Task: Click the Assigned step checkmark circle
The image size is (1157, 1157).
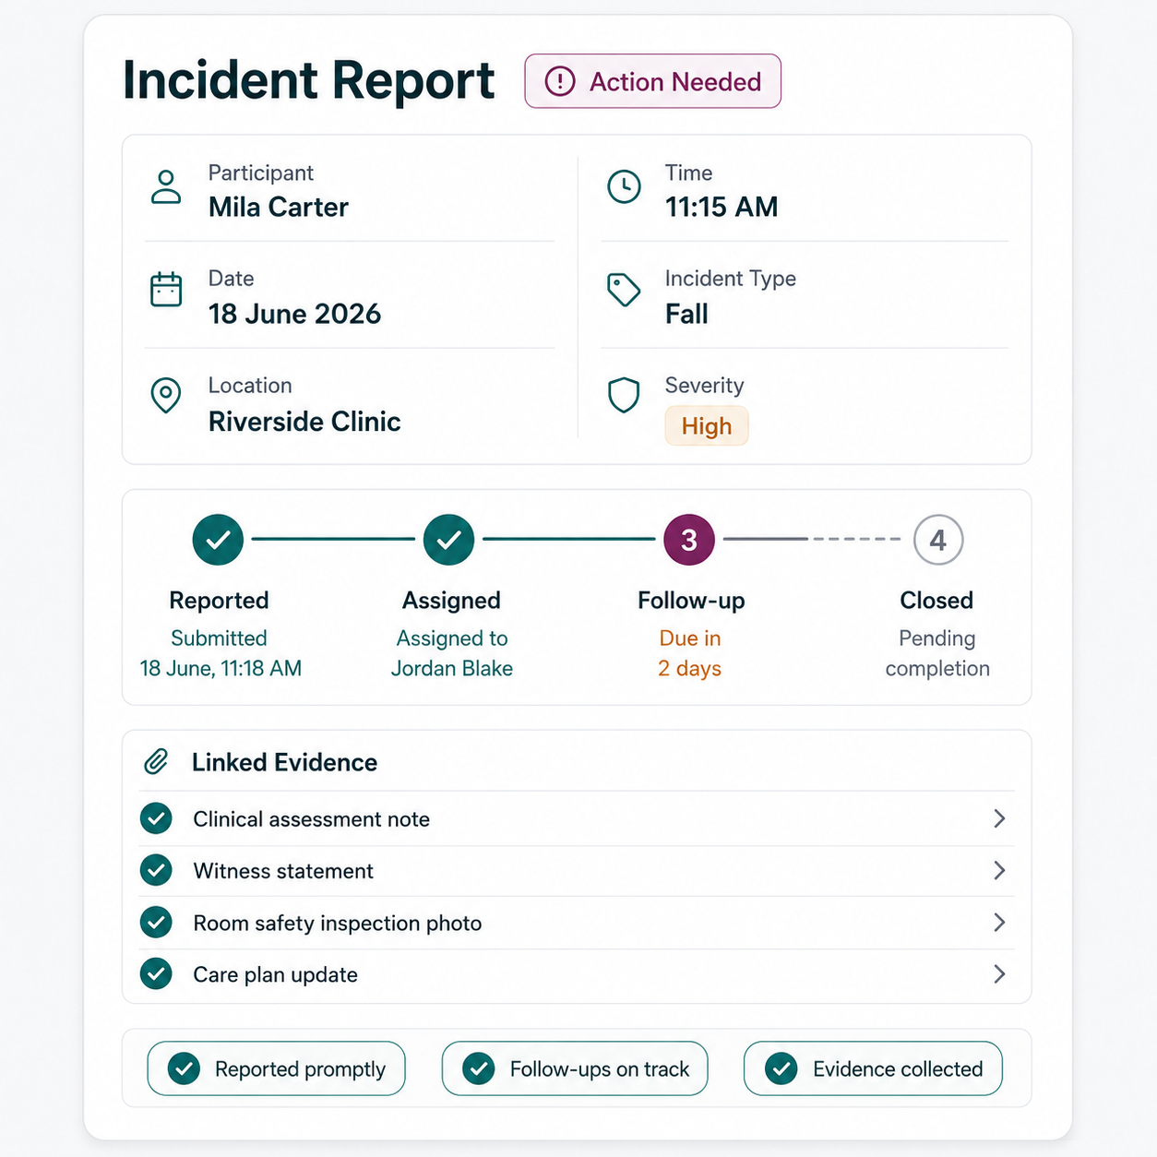Action: coord(449,540)
